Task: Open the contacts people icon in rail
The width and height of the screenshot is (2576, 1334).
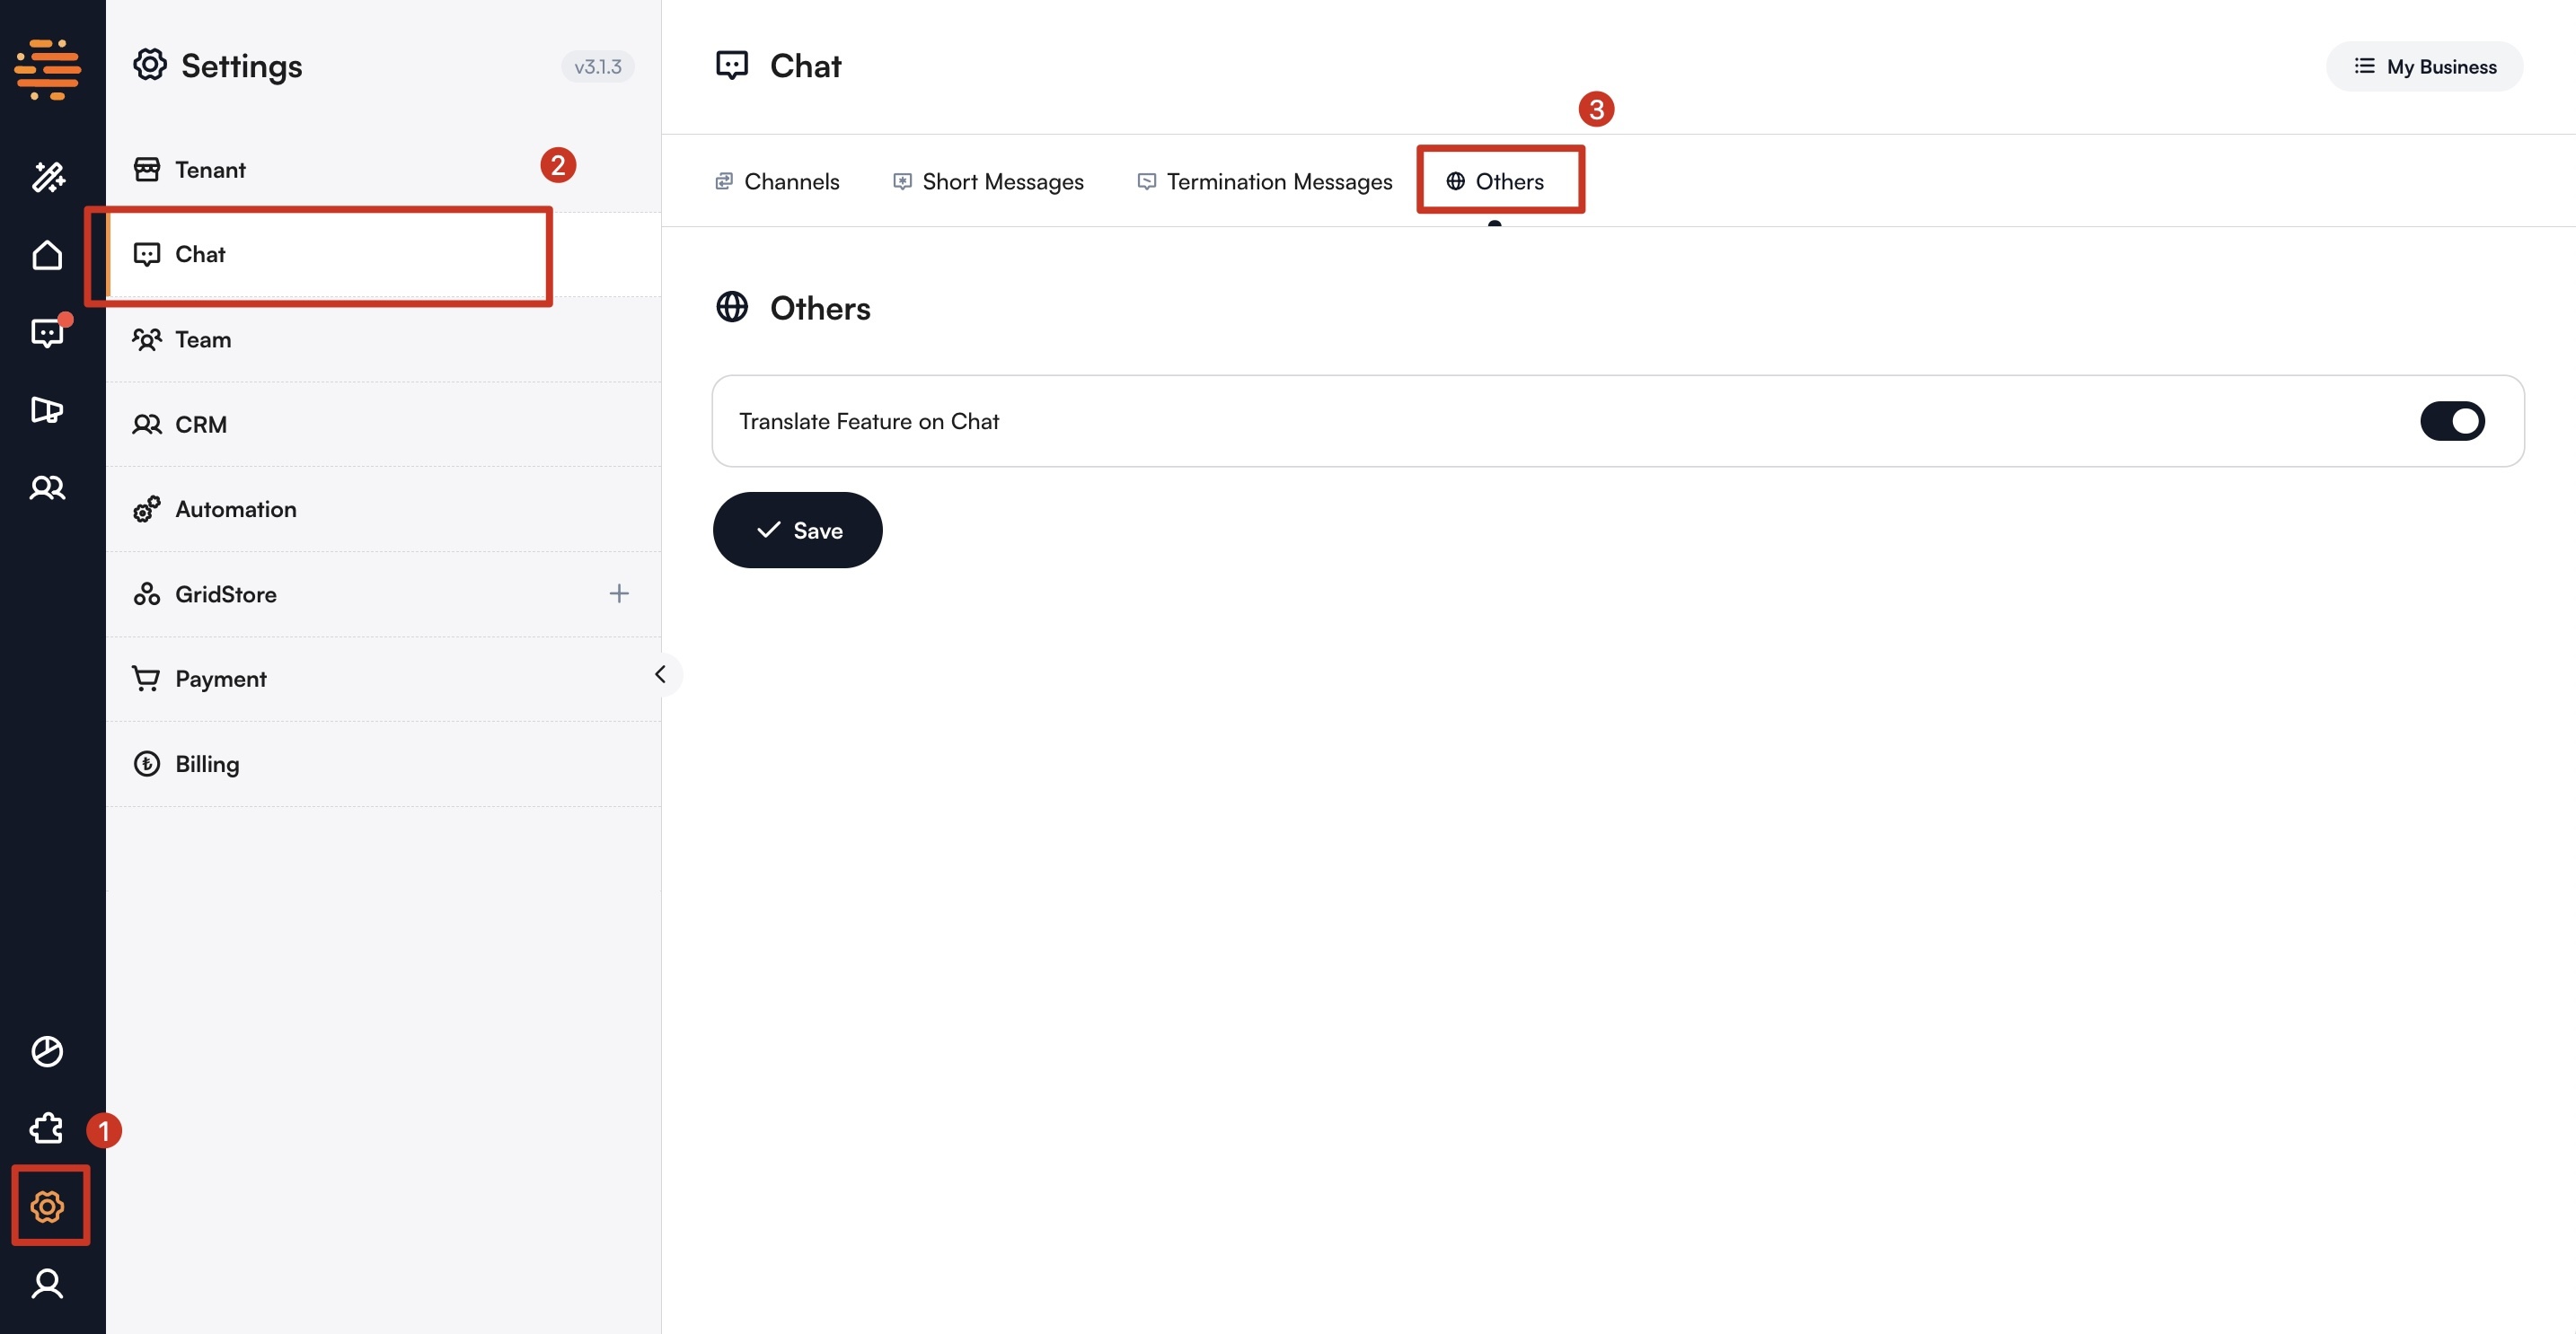Action: pyautogui.click(x=47, y=487)
